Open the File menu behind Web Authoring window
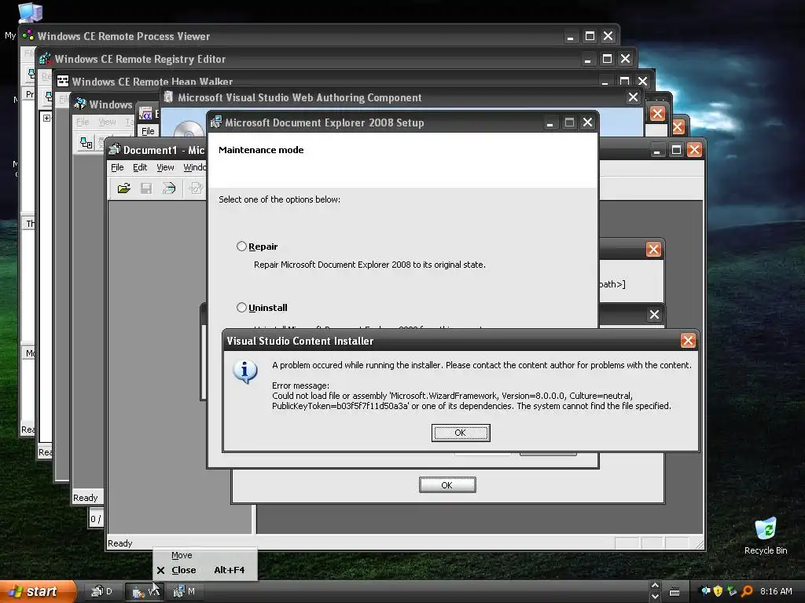Screen dimensions: 805x603 coord(148,131)
